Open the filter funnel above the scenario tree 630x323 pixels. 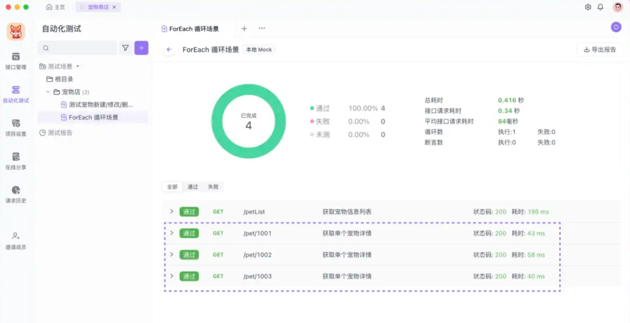126,48
